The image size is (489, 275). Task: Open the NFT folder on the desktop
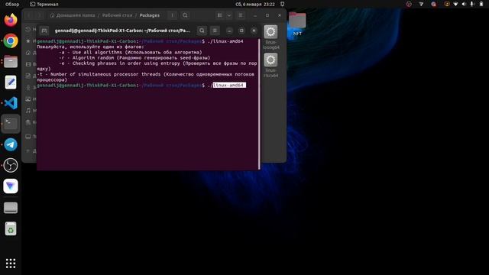(297, 24)
